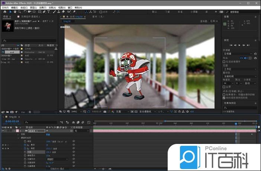Toggle the 在回放前缓存 checkbox
The width and height of the screenshot is (261, 171).
click(224, 61)
